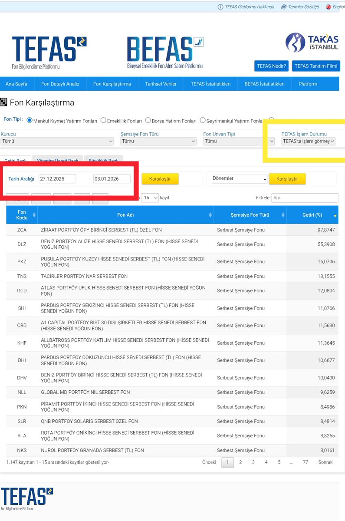345x521 pixels.
Task: Expand the Fon Unvan Tipi dropdown
Action: click(239, 141)
